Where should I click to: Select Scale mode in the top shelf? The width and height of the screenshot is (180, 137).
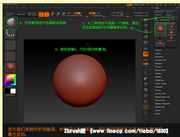[x=58, y=14]
